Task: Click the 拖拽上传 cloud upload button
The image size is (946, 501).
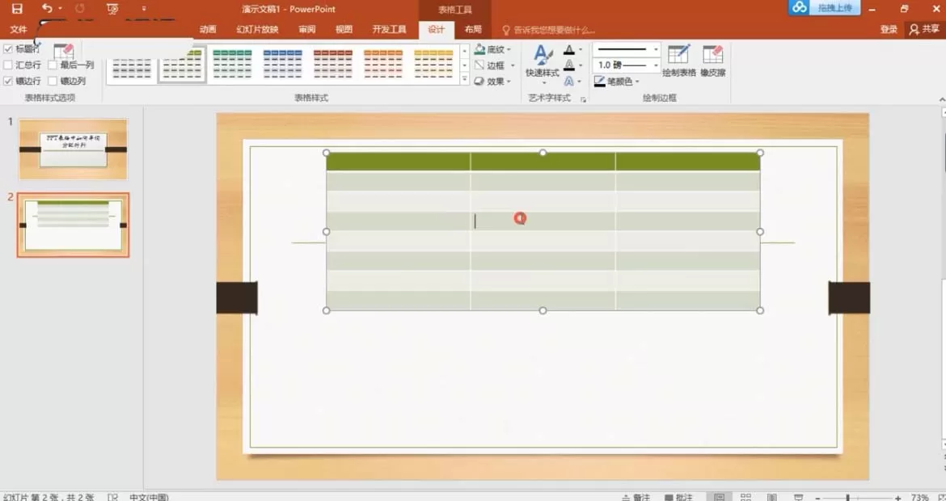Action: point(824,7)
